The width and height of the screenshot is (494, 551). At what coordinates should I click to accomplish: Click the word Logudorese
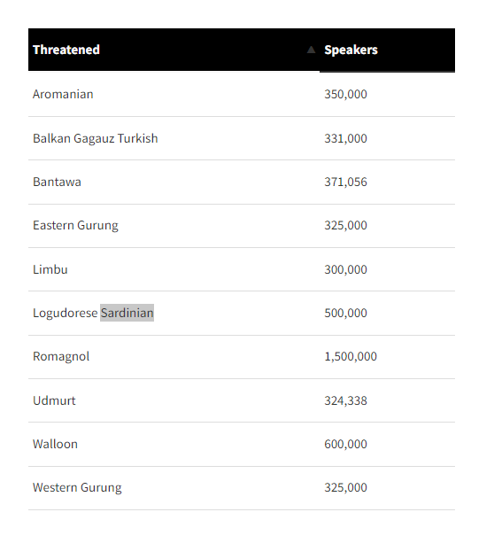coord(65,313)
